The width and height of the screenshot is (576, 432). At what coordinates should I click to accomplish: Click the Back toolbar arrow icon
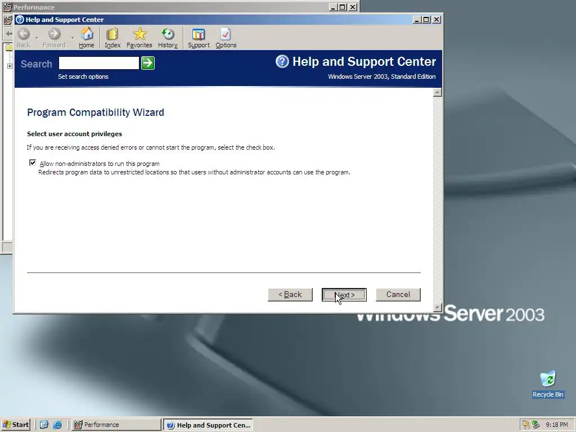[24, 34]
